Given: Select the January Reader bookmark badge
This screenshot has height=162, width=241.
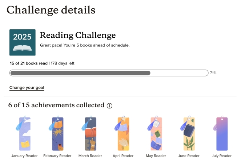Looking at the screenshot, I should [x=25, y=133].
